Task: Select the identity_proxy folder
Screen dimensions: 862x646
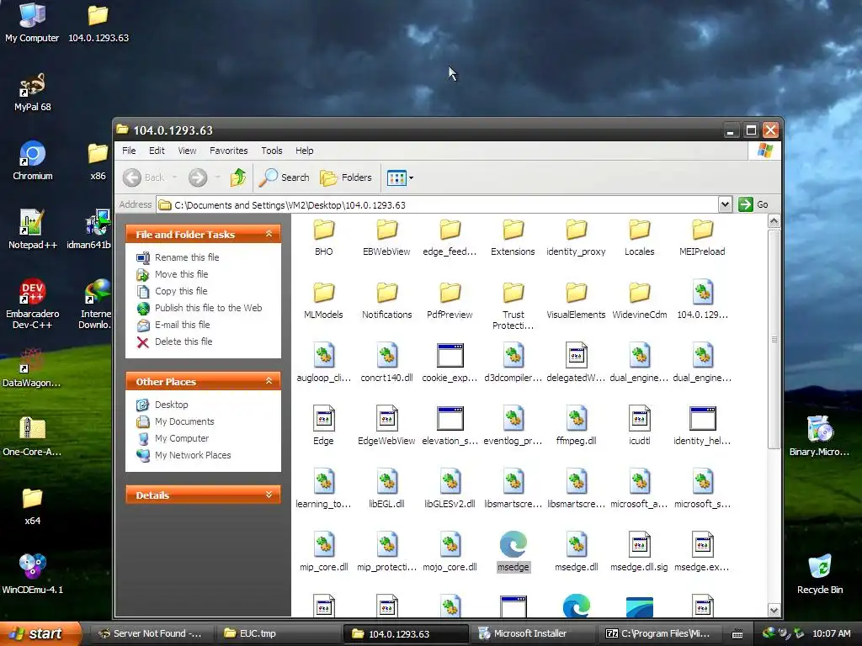Action: 576,238
